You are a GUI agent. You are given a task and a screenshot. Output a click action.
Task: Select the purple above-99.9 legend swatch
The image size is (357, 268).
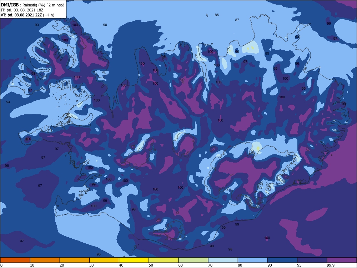click(342, 260)
